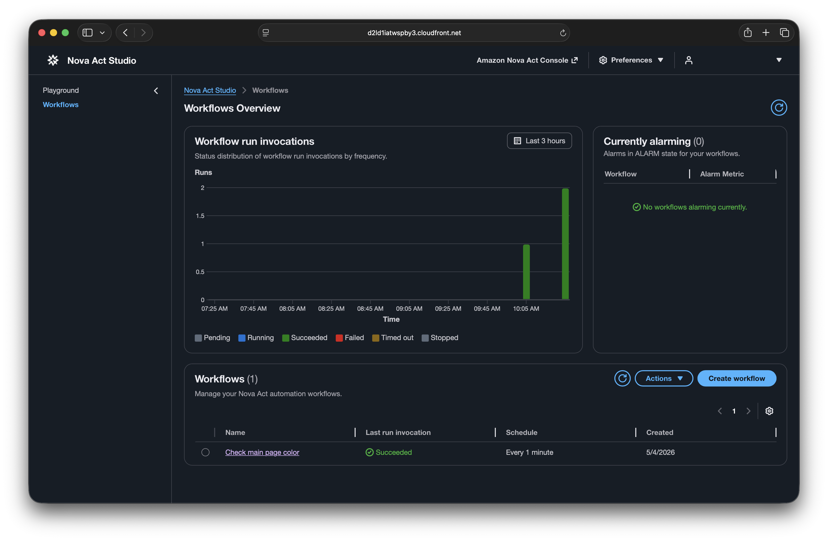Viewport: 828px width, 541px height.
Task: Open the Preferences dropdown
Action: coord(631,60)
